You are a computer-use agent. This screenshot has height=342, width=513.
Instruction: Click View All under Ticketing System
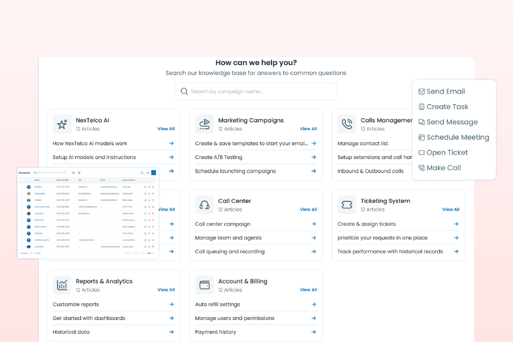pyautogui.click(x=450, y=209)
